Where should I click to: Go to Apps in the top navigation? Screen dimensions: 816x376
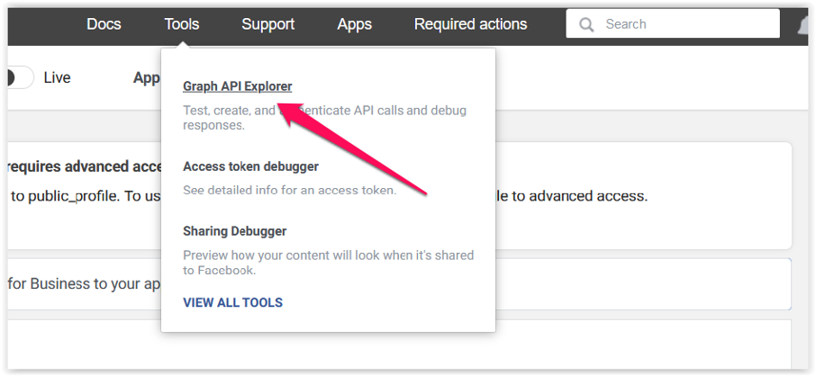click(x=354, y=24)
